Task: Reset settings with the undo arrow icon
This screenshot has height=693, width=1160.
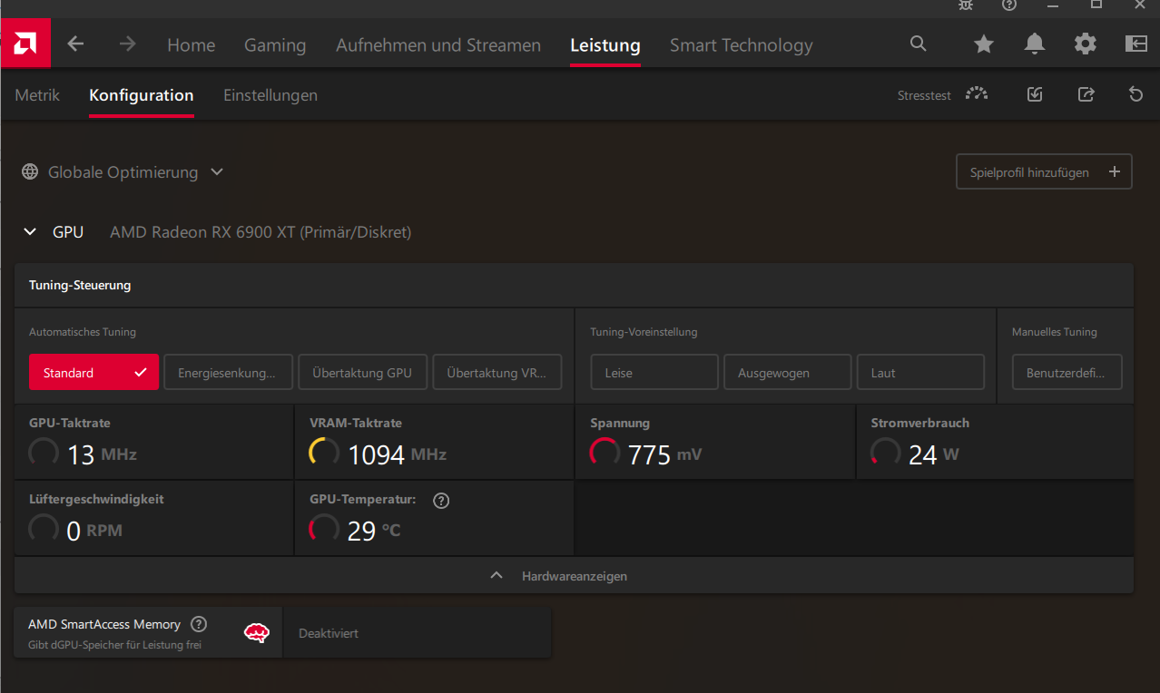Action: click(1135, 94)
